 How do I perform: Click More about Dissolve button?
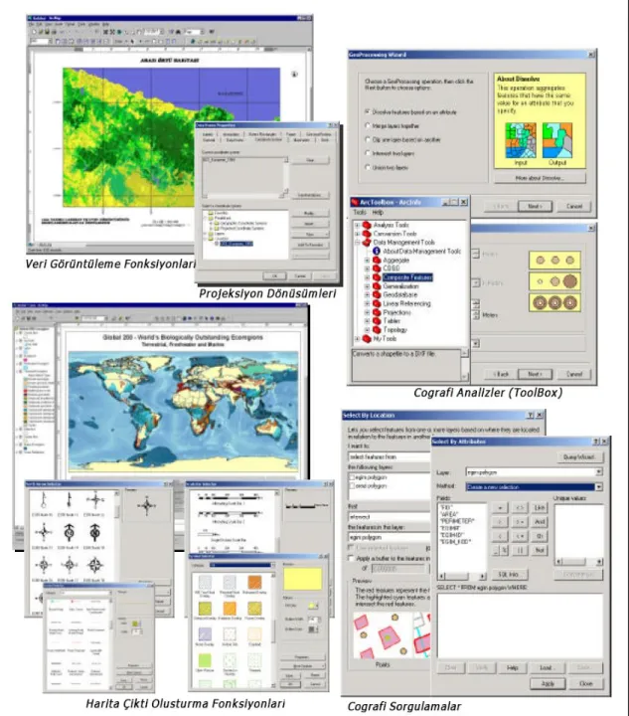pos(540,178)
